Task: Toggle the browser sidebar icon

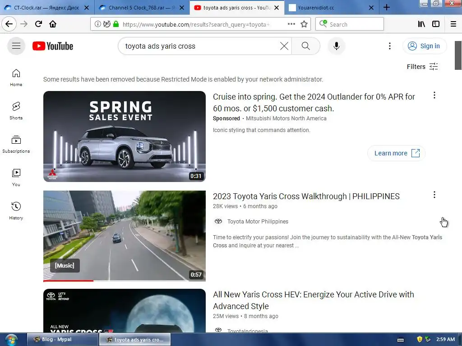Action: (436, 24)
